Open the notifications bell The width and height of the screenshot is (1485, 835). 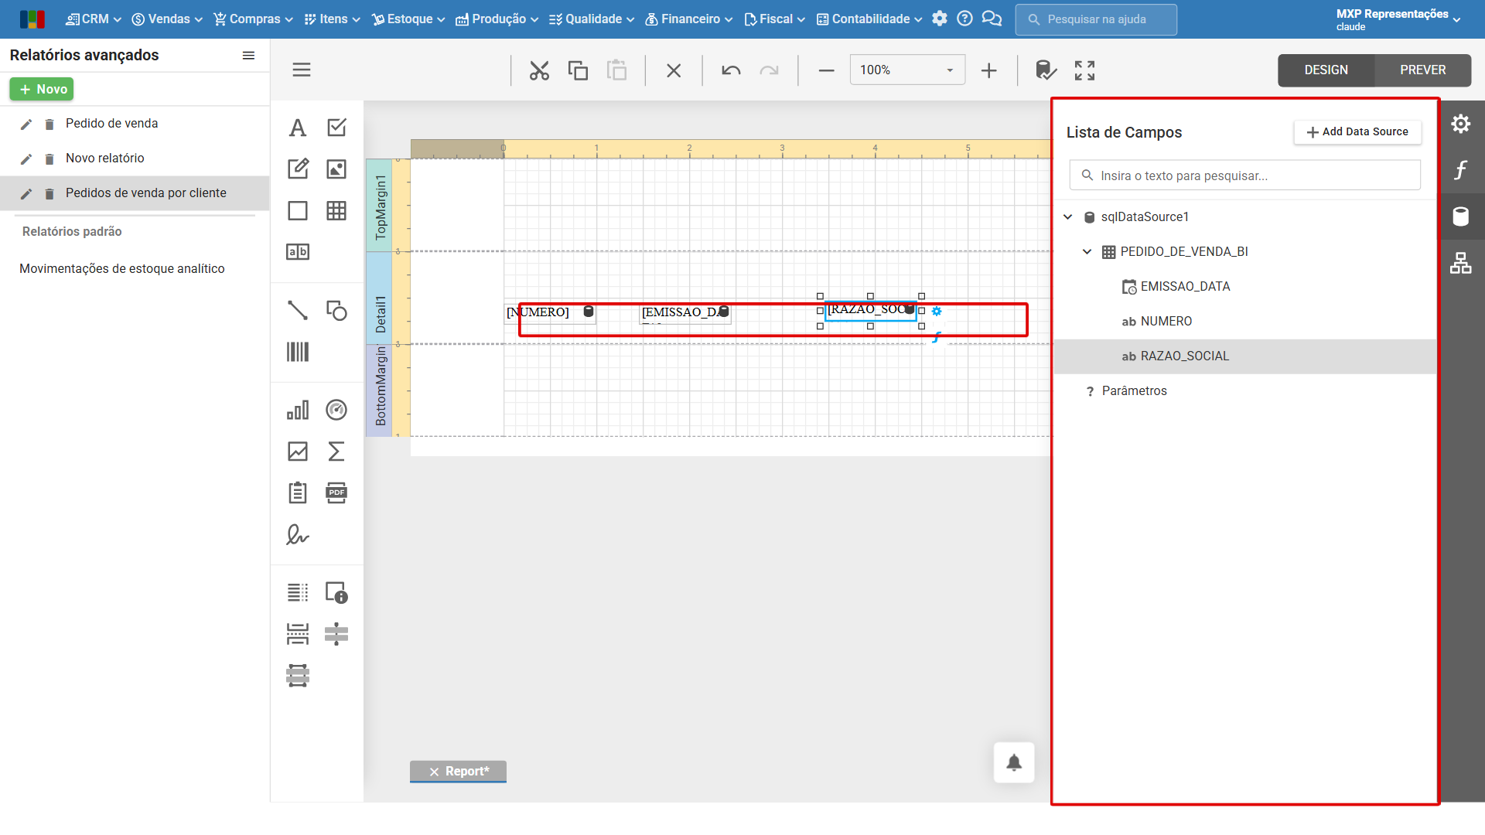tap(1014, 762)
